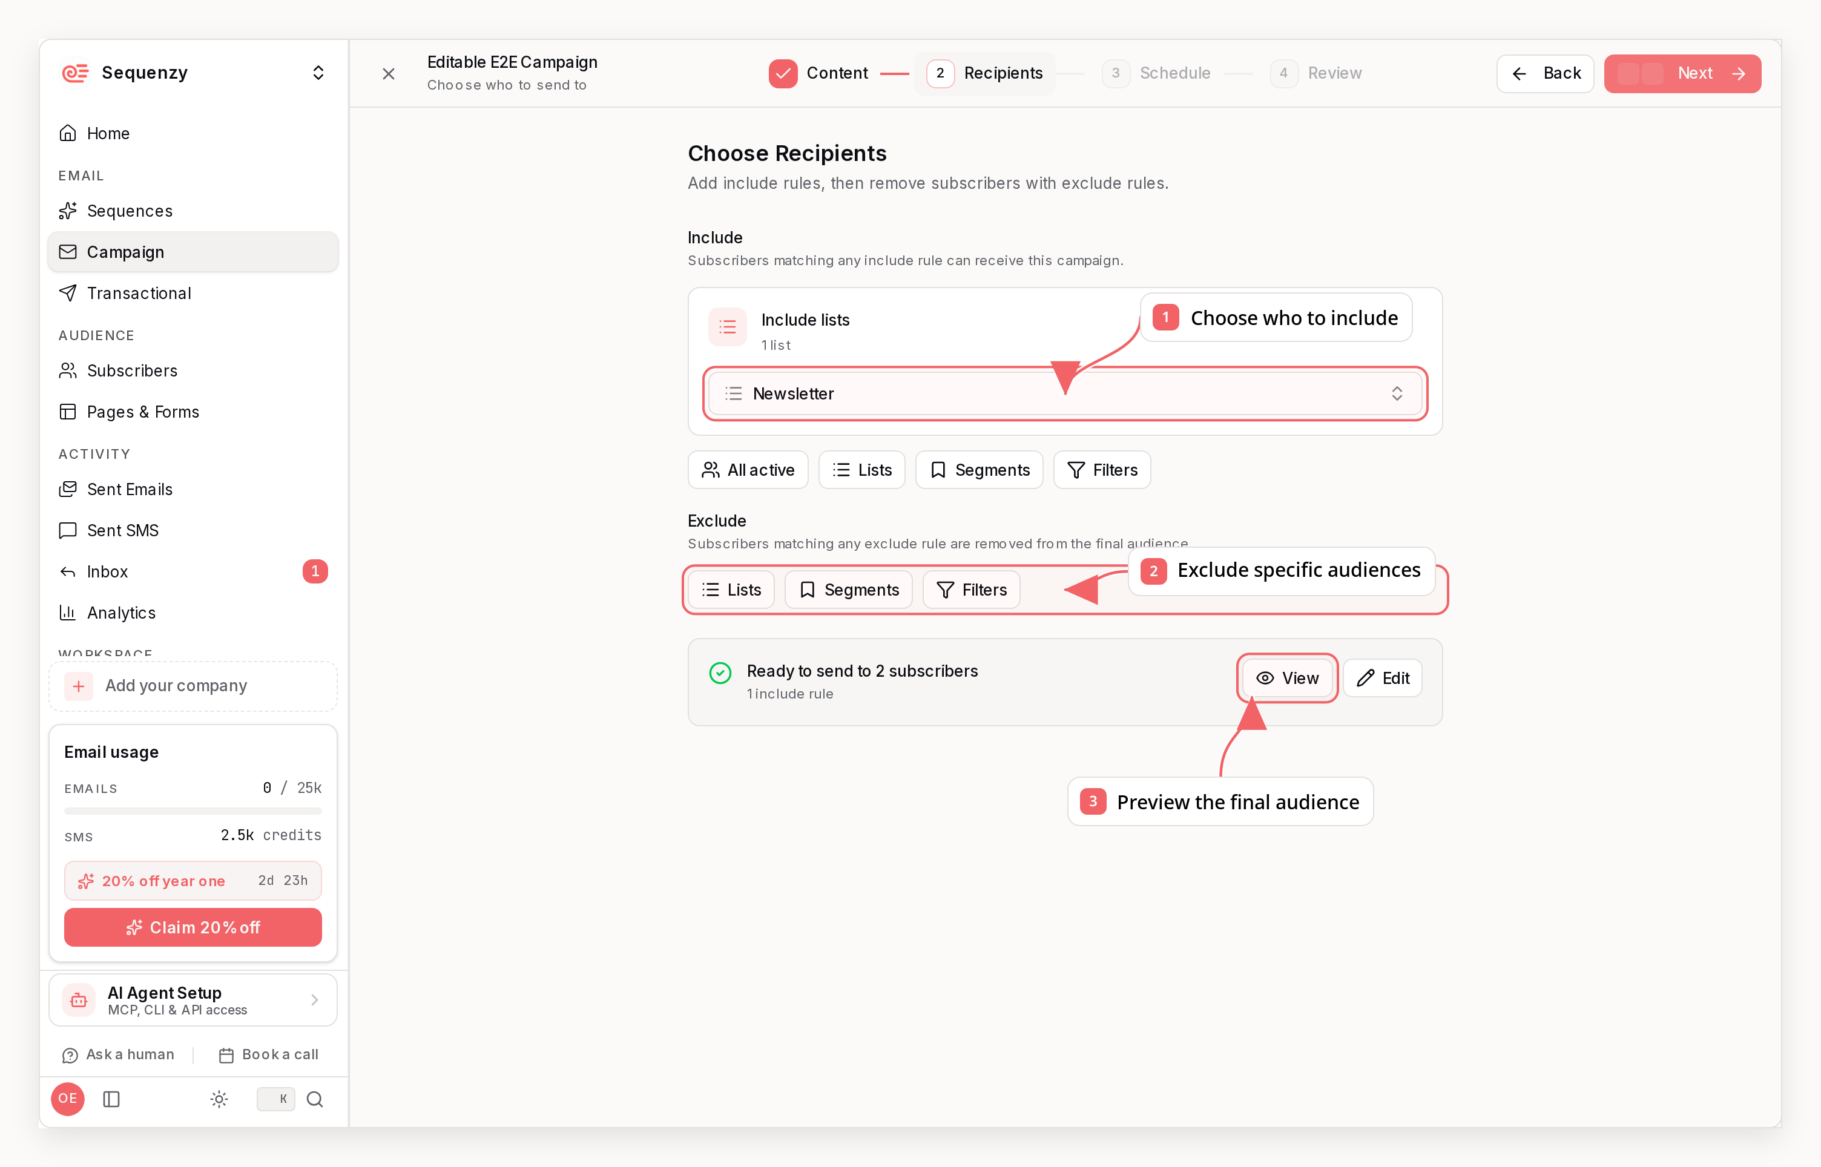
Task: Add an exclude rule by Lists
Action: [731, 590]
